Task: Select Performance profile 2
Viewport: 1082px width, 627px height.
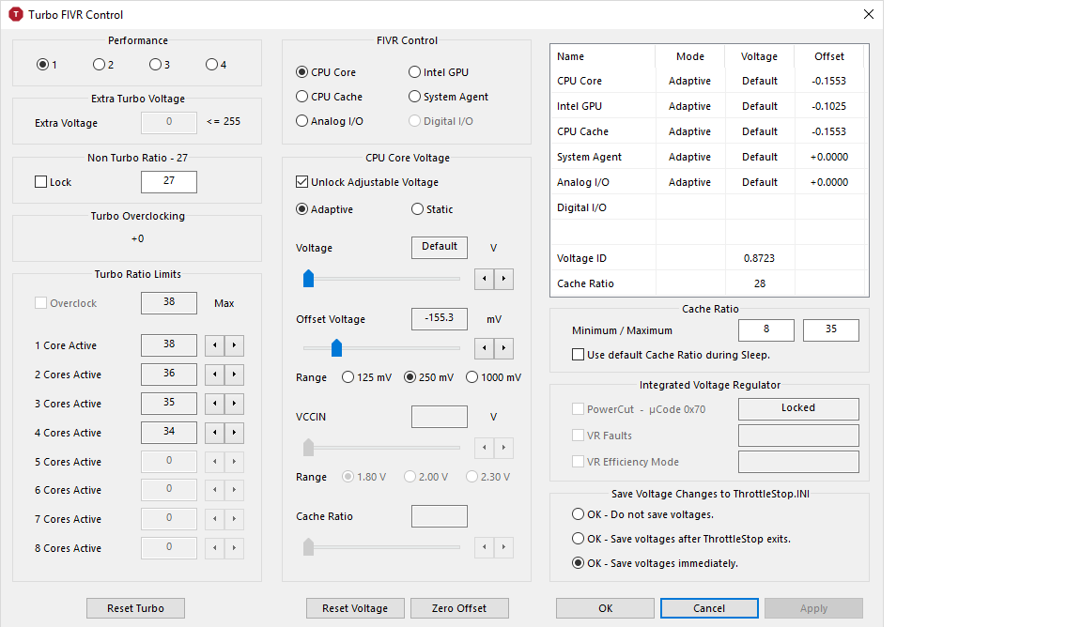Action: pyautogui.click(x=102, y=64)
